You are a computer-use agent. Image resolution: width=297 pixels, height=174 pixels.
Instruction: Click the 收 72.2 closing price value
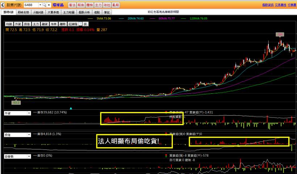[51, 30]
